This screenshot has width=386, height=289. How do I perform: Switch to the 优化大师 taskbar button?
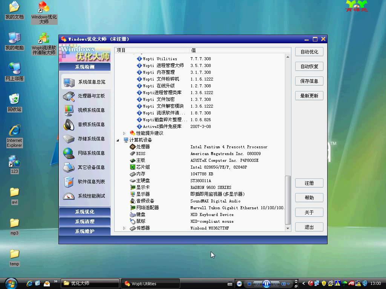[x=90, y=283]
